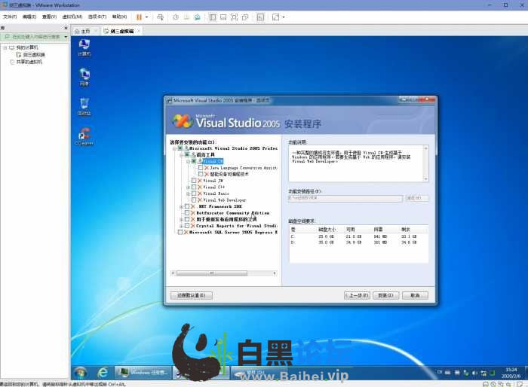The width and height of the screenshot is (528, 387).
Task: Click the send Ctrl+Alt+Del toolbar icon
Action: [x=160, y=17]
